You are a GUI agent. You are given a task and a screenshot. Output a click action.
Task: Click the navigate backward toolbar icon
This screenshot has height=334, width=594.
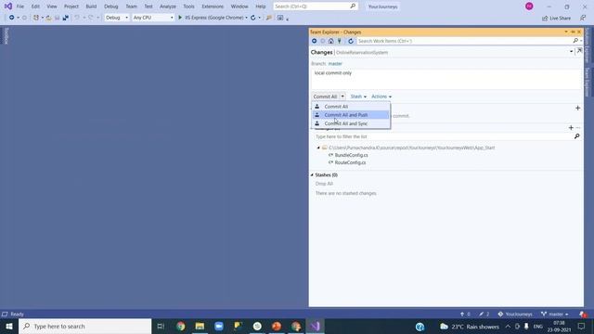coord(11,18)
